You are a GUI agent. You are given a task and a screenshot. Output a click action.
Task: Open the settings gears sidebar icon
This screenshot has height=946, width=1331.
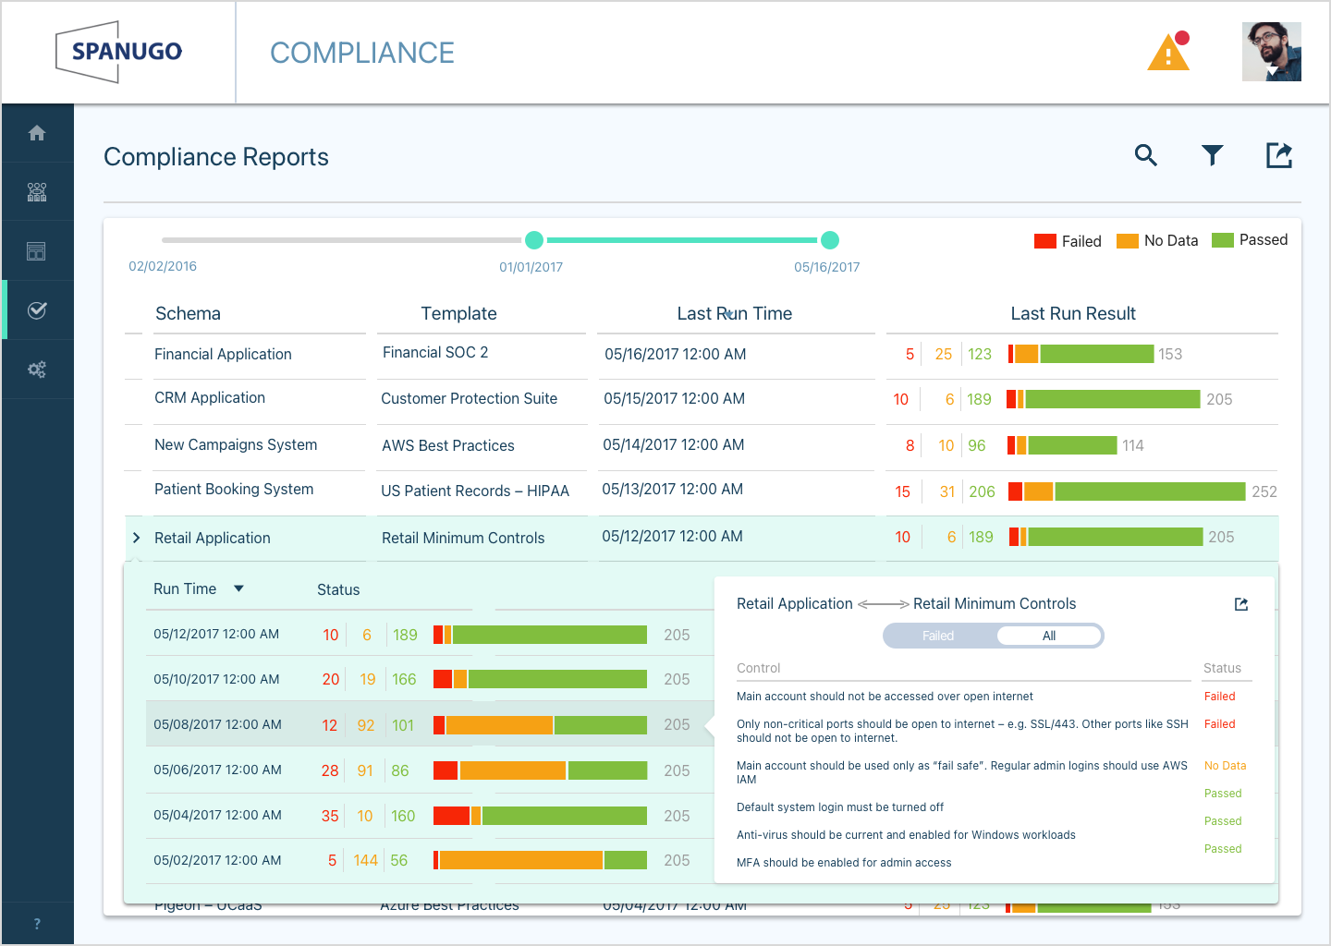tap(37, 370)
